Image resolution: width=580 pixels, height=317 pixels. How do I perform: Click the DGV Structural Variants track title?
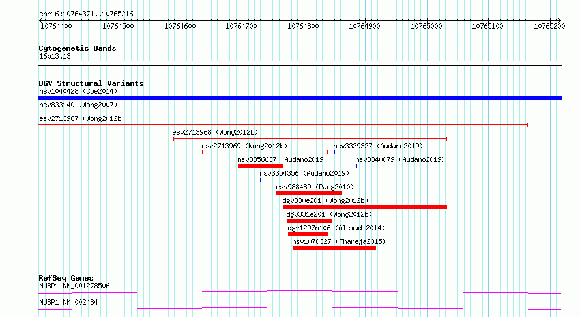point(91,83)
